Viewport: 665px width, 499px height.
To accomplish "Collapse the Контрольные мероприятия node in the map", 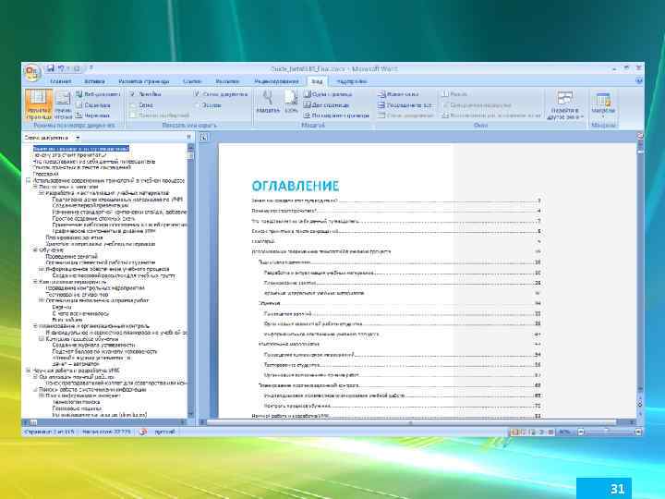I will (x=35, y=281).
